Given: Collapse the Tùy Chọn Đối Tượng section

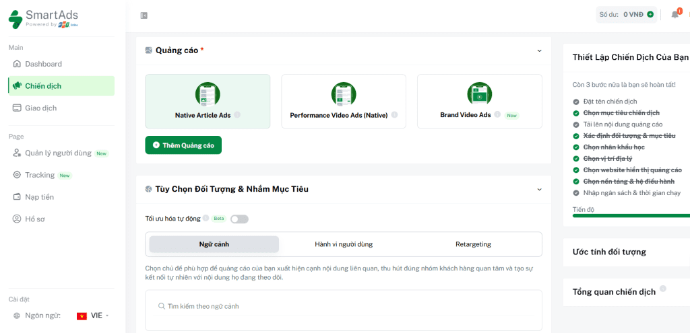Looking at the screenshot, I should click(539, 189).
